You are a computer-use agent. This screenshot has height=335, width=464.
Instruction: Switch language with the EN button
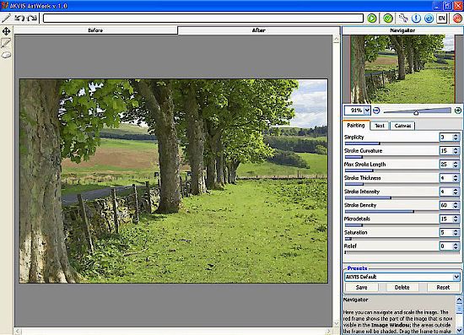(442, 19)
